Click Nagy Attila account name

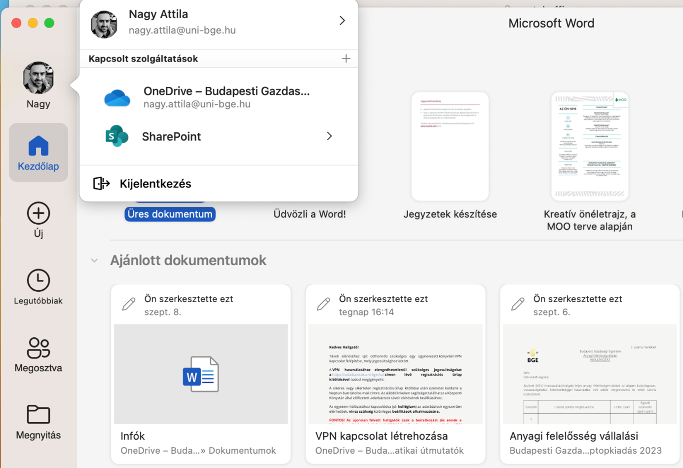(158, 14)
